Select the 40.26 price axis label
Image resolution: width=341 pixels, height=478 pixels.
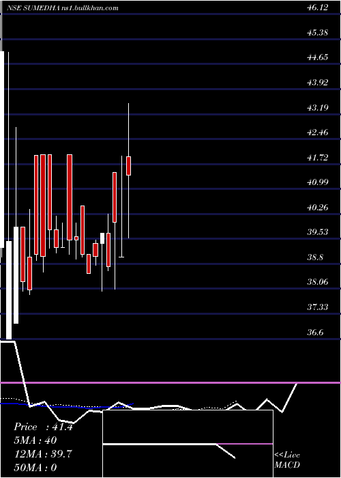point(318,208)
